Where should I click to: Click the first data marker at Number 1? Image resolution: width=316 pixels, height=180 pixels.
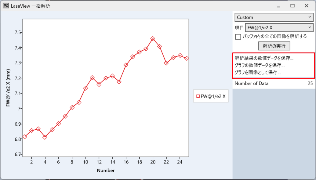click(x=25, y=137)
